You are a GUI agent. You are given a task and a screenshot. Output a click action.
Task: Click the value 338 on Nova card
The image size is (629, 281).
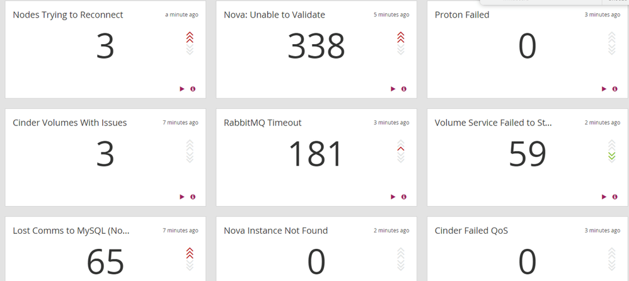click(x=316, y=46)
